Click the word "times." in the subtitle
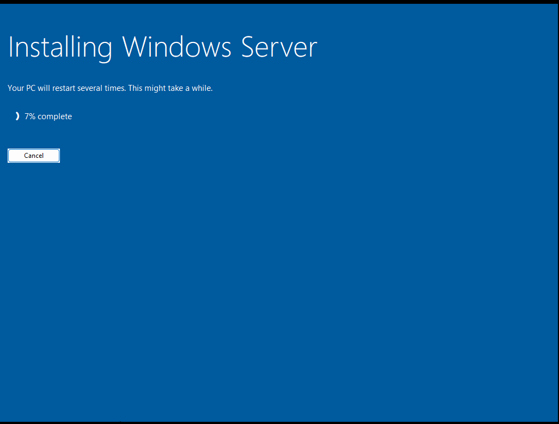559x424 pixels. 115,88
